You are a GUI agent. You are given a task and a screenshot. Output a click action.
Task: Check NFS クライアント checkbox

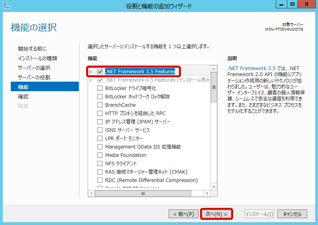pyautogui.click(x=100, y=163)
